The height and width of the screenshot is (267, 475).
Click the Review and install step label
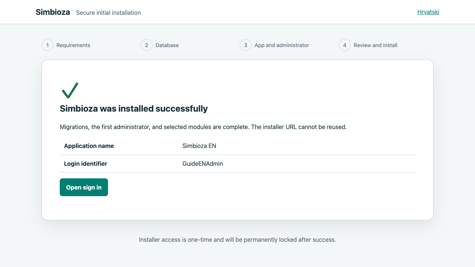[x=376, y=45]
